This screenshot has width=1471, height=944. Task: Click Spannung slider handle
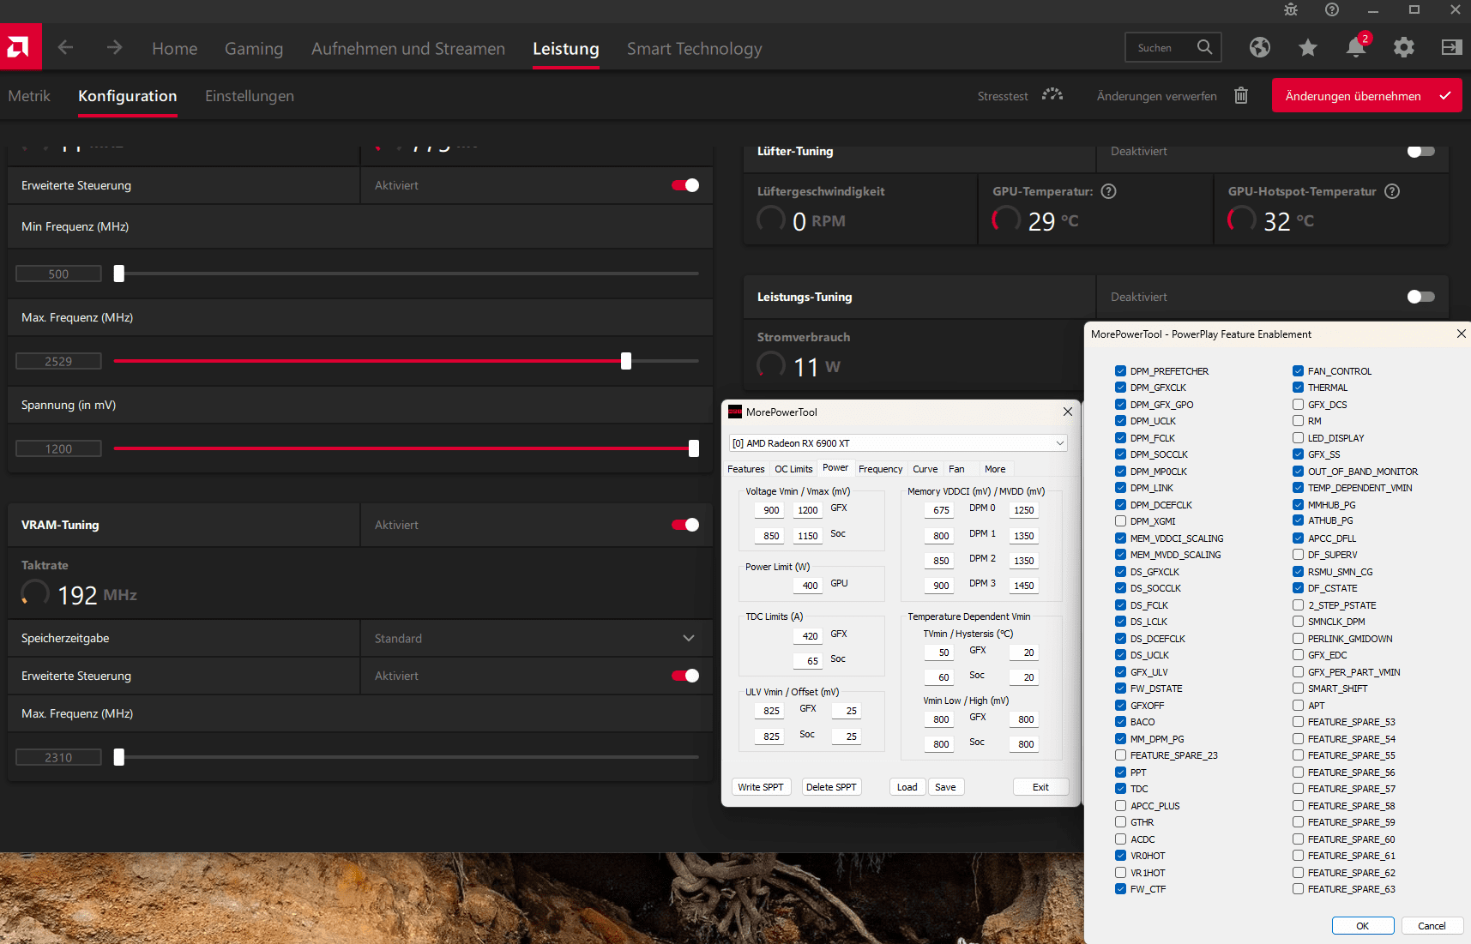[x=694, y=448]
